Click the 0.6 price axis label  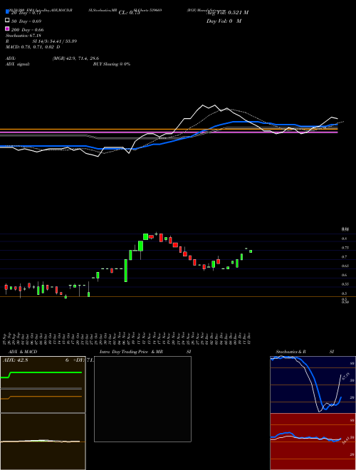344,275
